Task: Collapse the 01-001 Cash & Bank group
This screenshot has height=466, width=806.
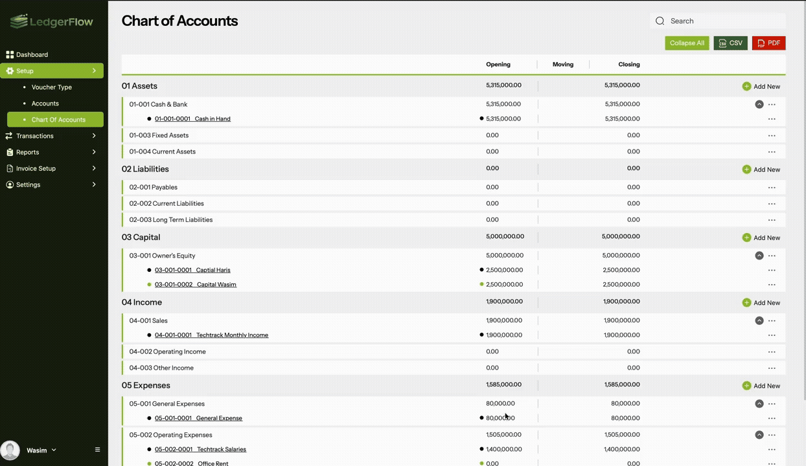Action: coord(759,104)
